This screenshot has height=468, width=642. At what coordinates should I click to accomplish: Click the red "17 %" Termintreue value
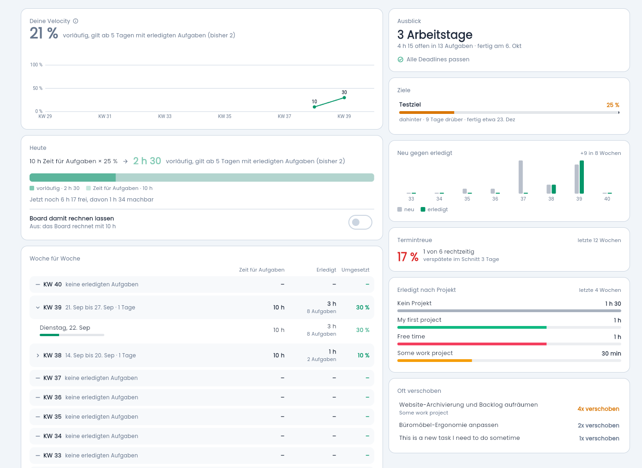click(408, 257)
